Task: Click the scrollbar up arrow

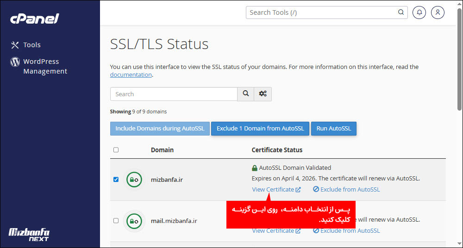Action: 459,4
